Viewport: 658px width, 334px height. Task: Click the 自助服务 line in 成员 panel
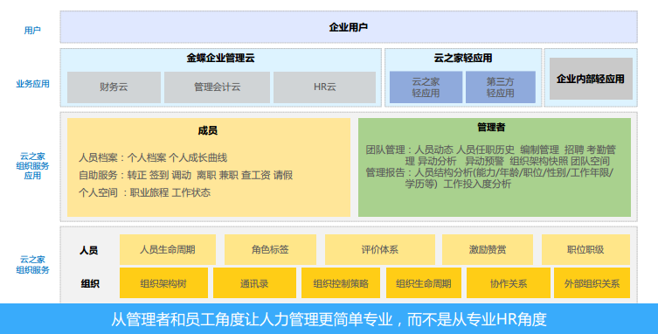[x=185, y=175]
